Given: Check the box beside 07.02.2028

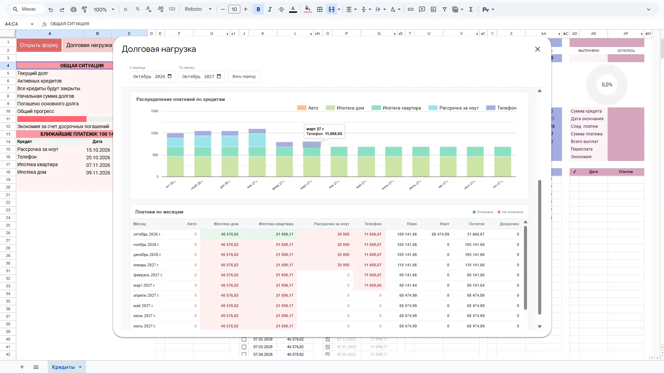Looking at the screenshot, I should click(x=244, y=339).
